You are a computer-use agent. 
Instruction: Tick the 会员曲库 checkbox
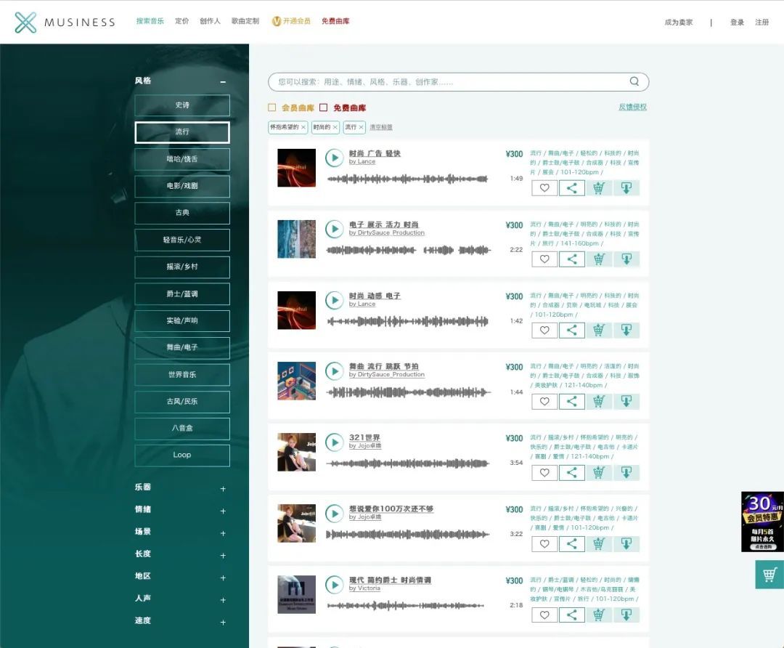272,108
